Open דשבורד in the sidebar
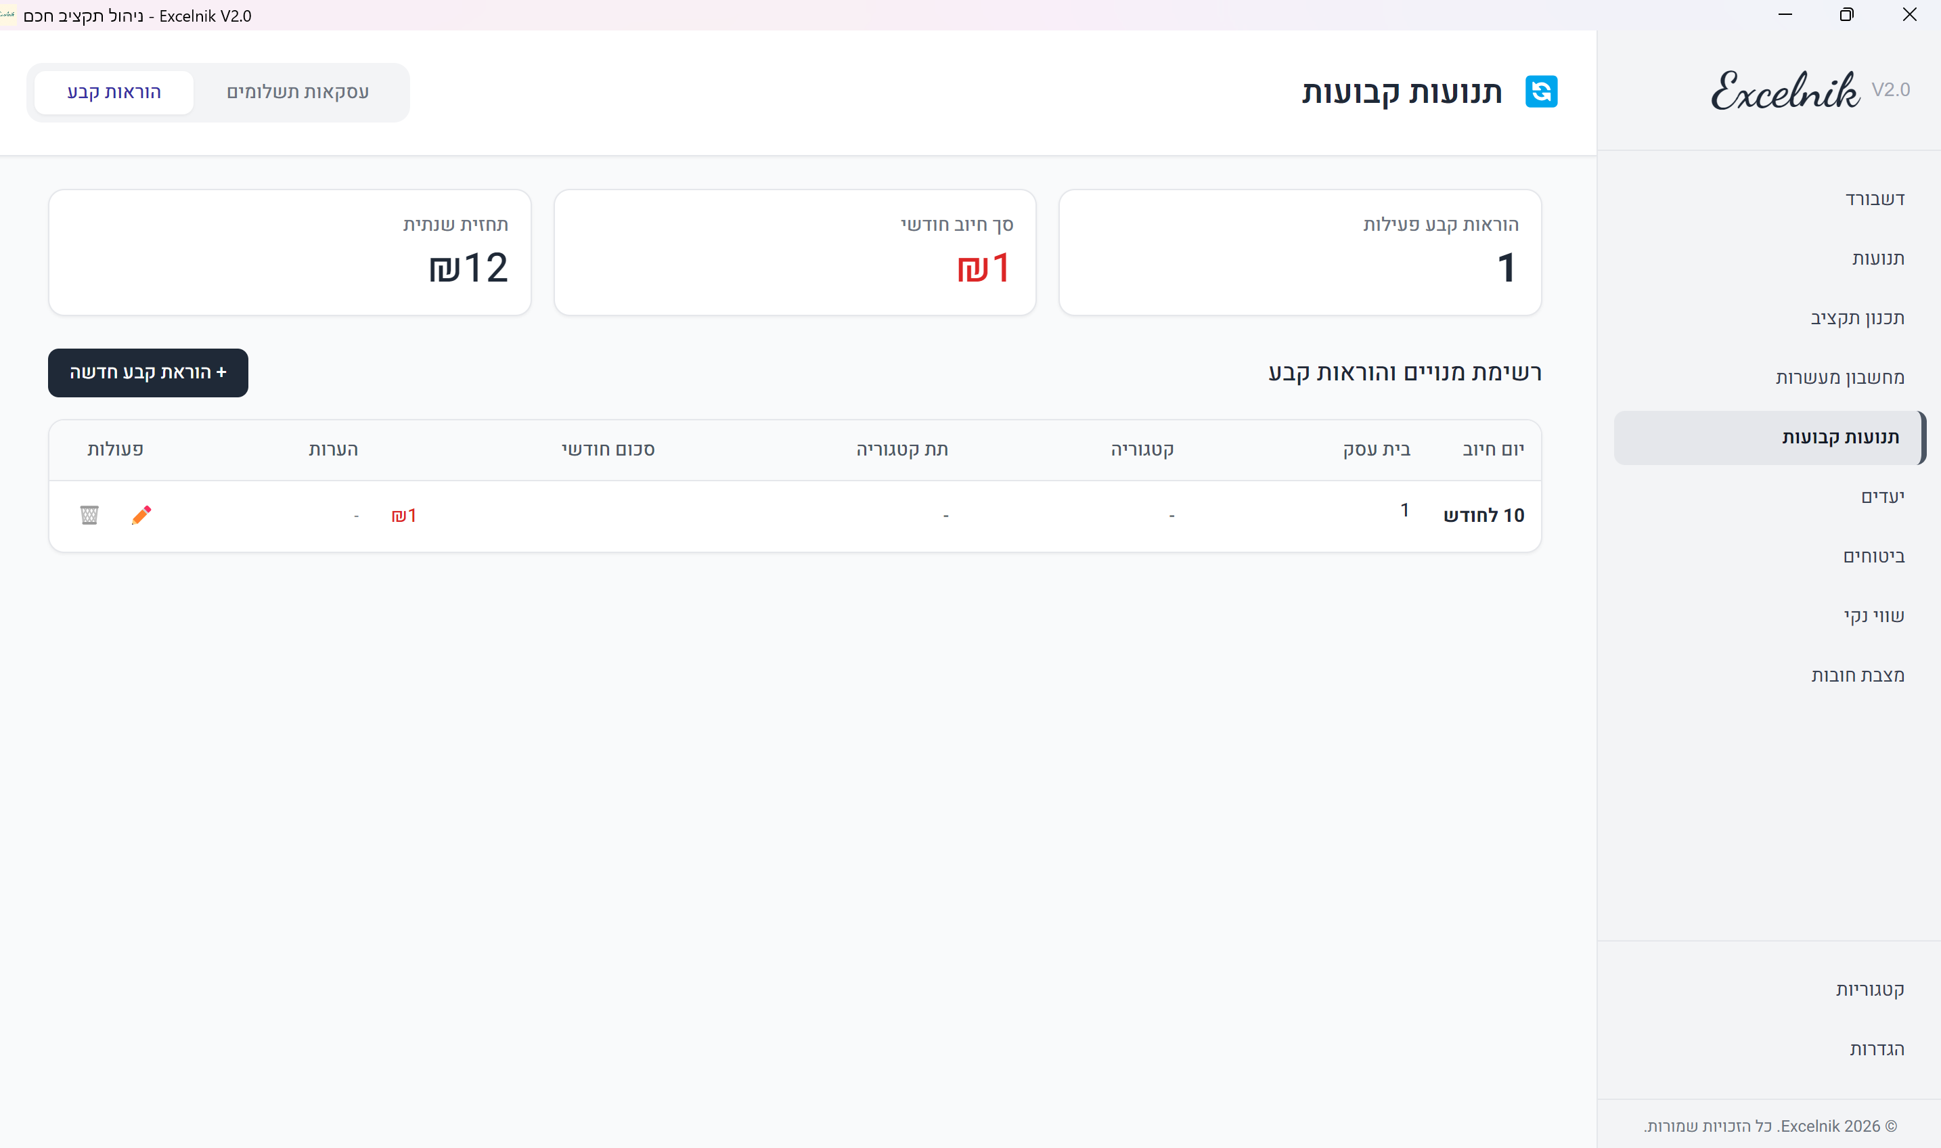 point(1875,200)
